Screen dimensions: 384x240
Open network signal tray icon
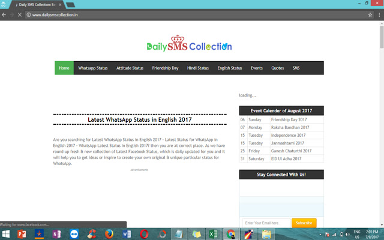pyautogui.click(x=334, y=235)
